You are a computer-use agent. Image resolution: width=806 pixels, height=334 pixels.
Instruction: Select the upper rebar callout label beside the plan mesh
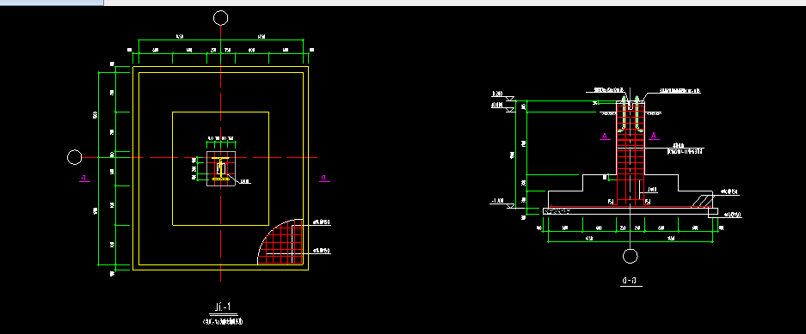point(321,222)
